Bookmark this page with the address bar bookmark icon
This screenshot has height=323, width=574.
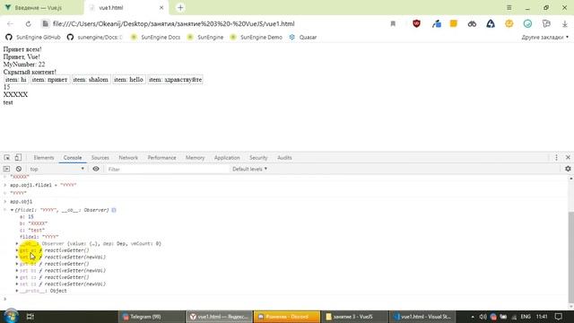pos(393,24)
